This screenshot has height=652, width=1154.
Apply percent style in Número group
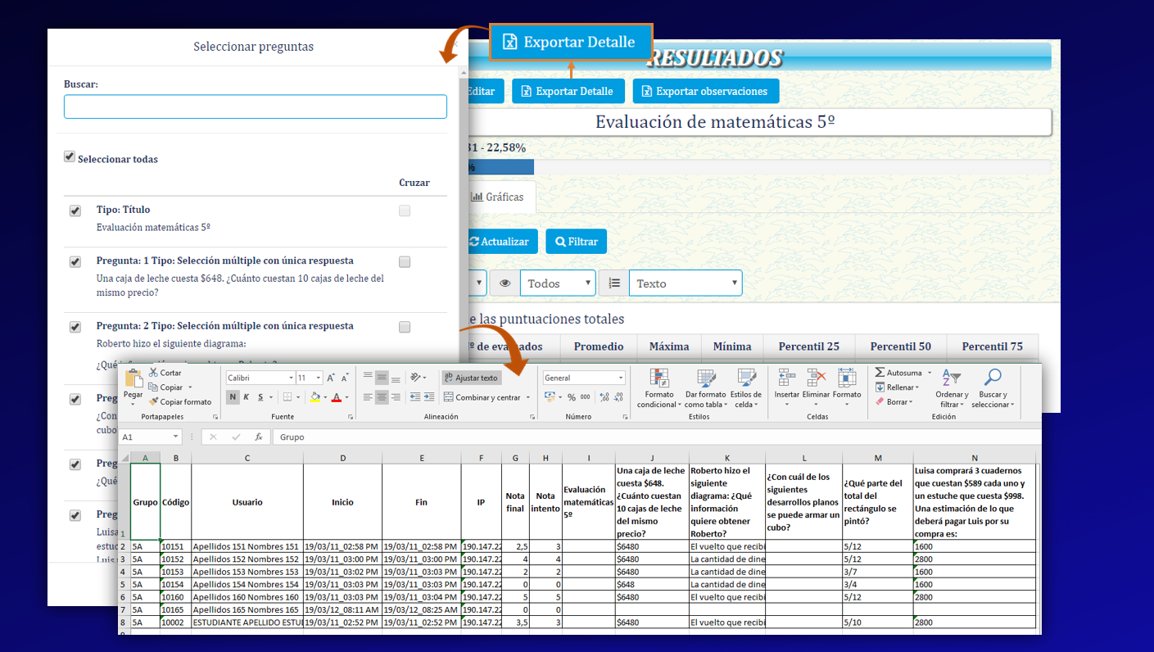(572, 397)
